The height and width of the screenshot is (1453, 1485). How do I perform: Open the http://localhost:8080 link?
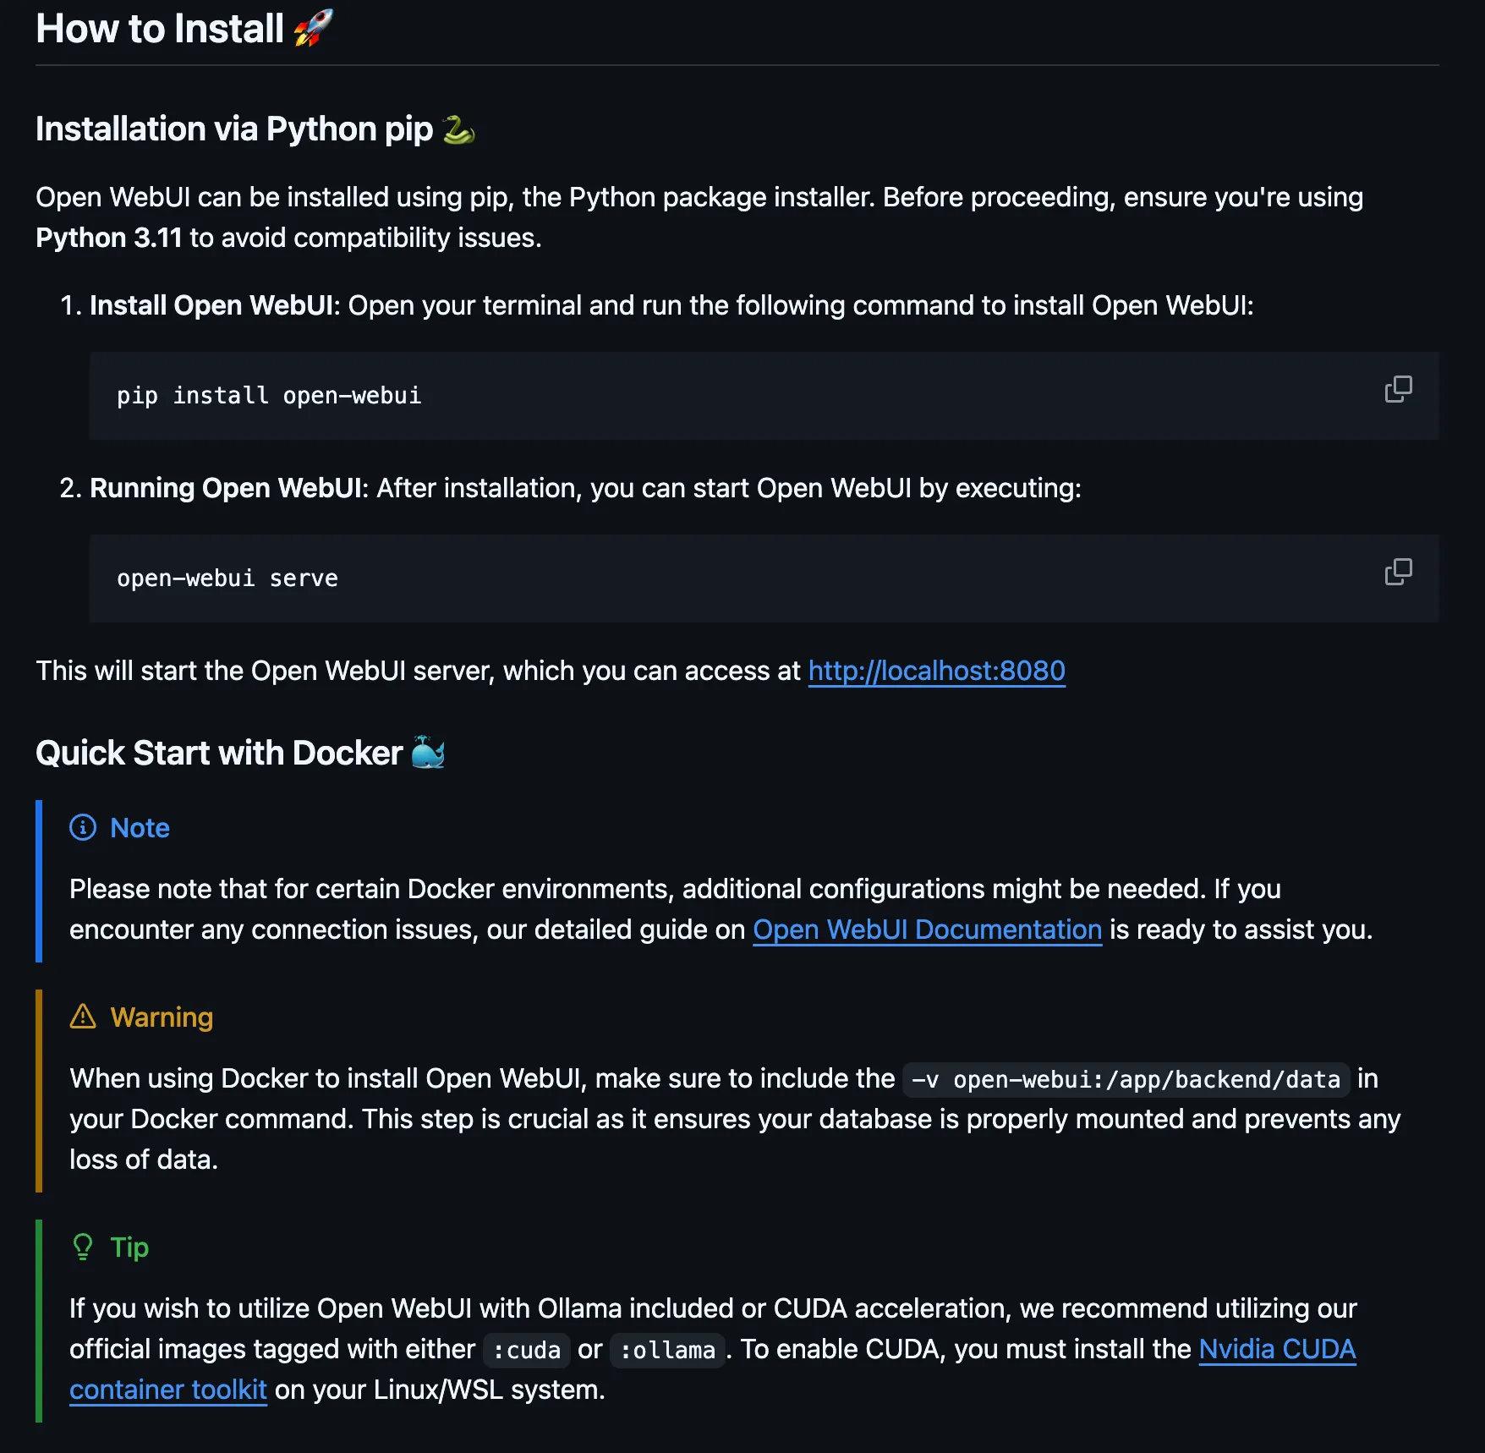click(936, 671)
